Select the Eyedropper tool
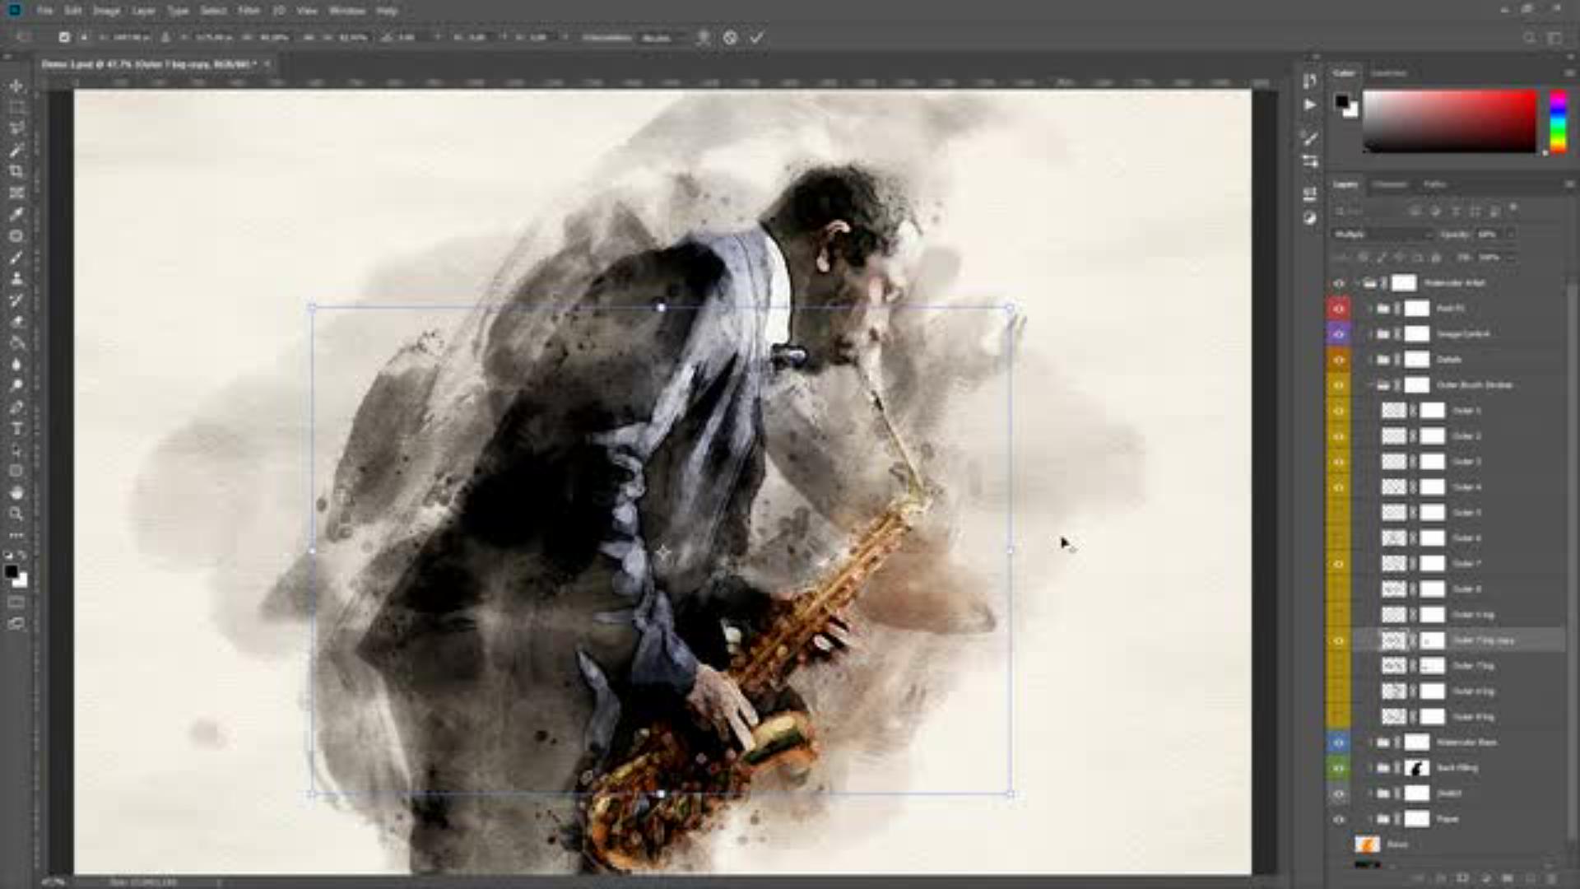Viewport: 1580px width, 889px height. point(16,214)
